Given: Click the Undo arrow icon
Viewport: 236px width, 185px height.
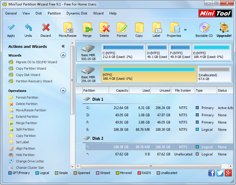Looking at the screenshot, I should click(28, 28).
